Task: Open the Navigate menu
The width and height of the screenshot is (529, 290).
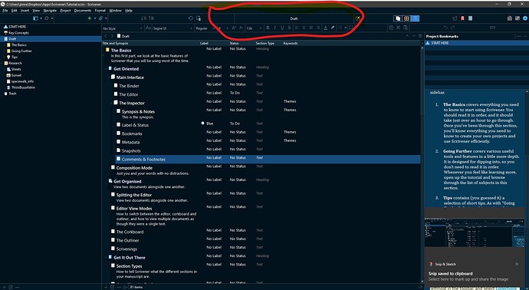Action: (50, 11)
